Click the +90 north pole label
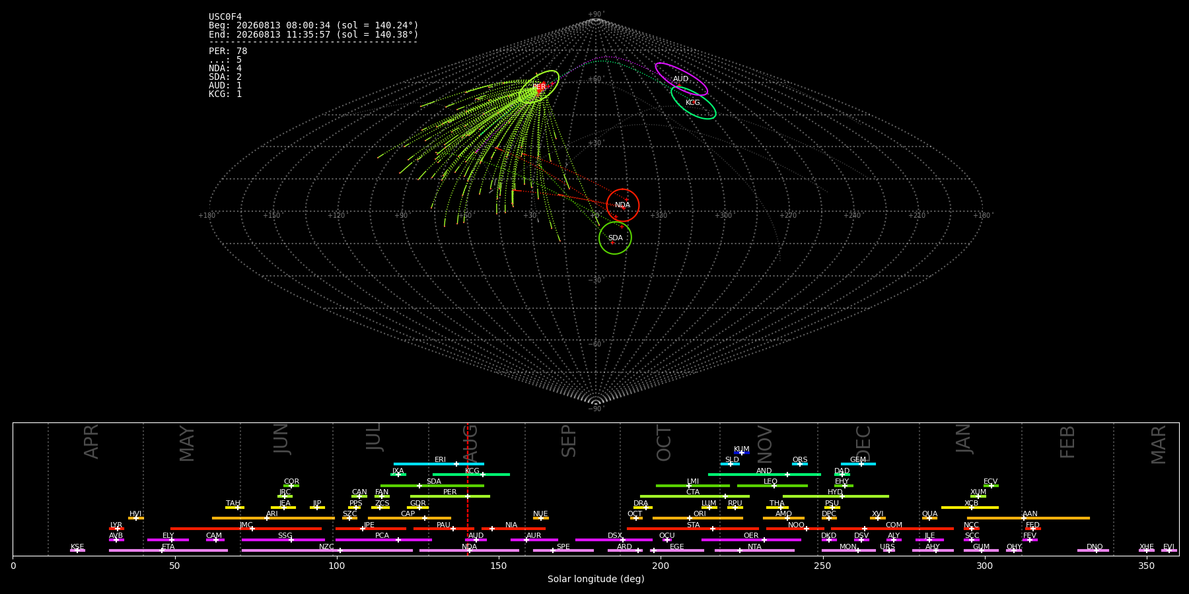Image resolution: width=1189 pixels, height=594 pixels. click(595, 15)
